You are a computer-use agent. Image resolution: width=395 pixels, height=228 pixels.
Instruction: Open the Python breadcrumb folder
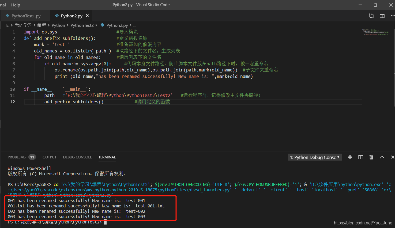click(58, 25)
